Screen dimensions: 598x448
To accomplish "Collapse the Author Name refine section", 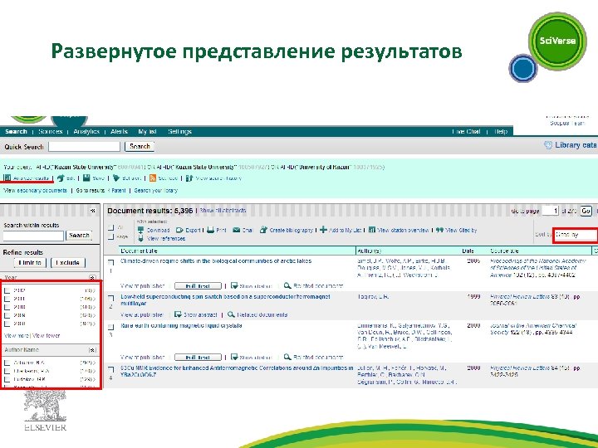I will click(x=92, y=350).
